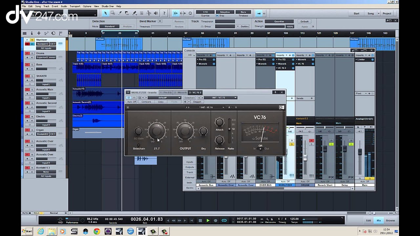Open Google Chrome from the taskbar
Image resolution: width=420 pixels, height=236 pixels.
tap(96, 231)
